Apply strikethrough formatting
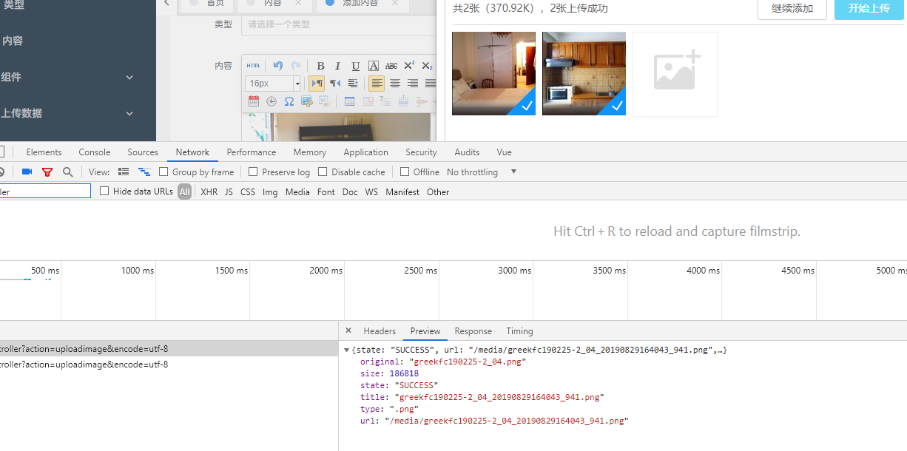Screen dimensions: 907x451 click(391, 66)
